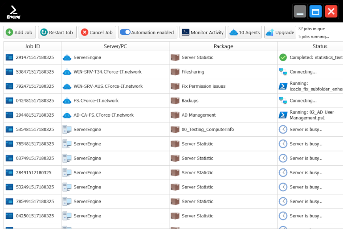Image resolution: width=343 pixels, height=237 pixels.
Task: Click the FS.CForce-IT.network server name
Action: (x=96, y=101)
